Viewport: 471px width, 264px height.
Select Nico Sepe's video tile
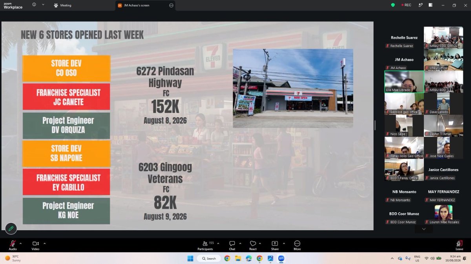point(404,125)
